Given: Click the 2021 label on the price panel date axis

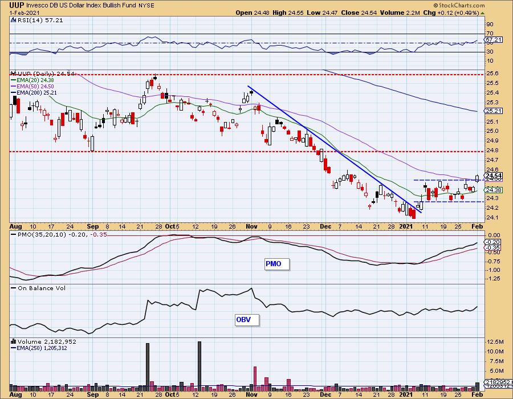Looking at the screenshot, I should pos(406,226).
